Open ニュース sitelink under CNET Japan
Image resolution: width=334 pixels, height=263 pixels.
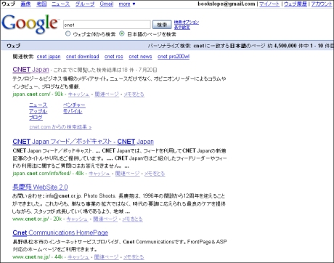click(38, 105)
